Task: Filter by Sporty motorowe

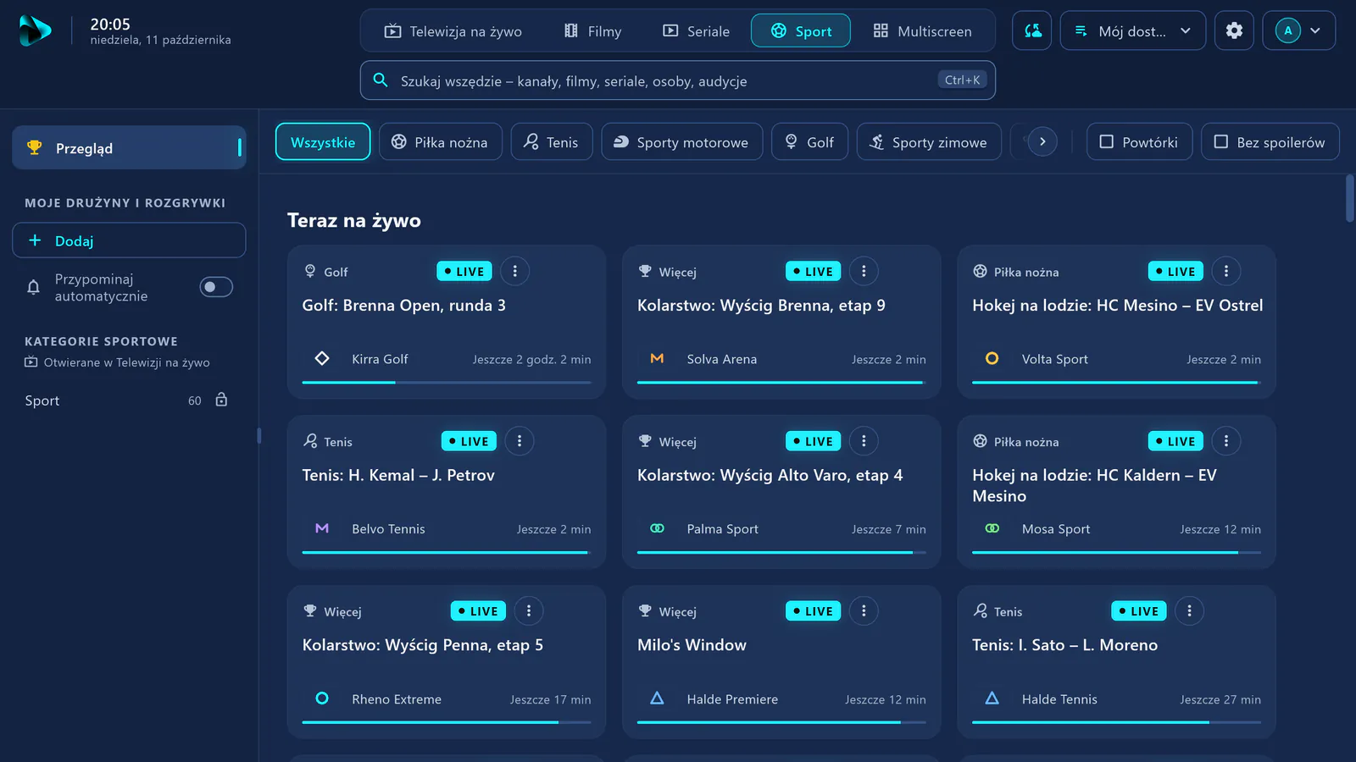Action: coord(682,142)
